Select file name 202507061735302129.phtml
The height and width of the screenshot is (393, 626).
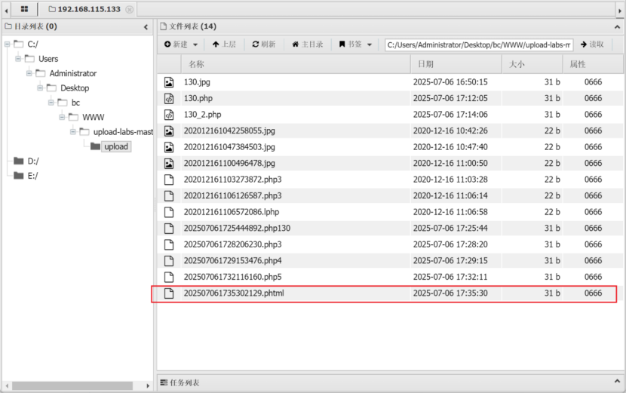tap(234, 293)
